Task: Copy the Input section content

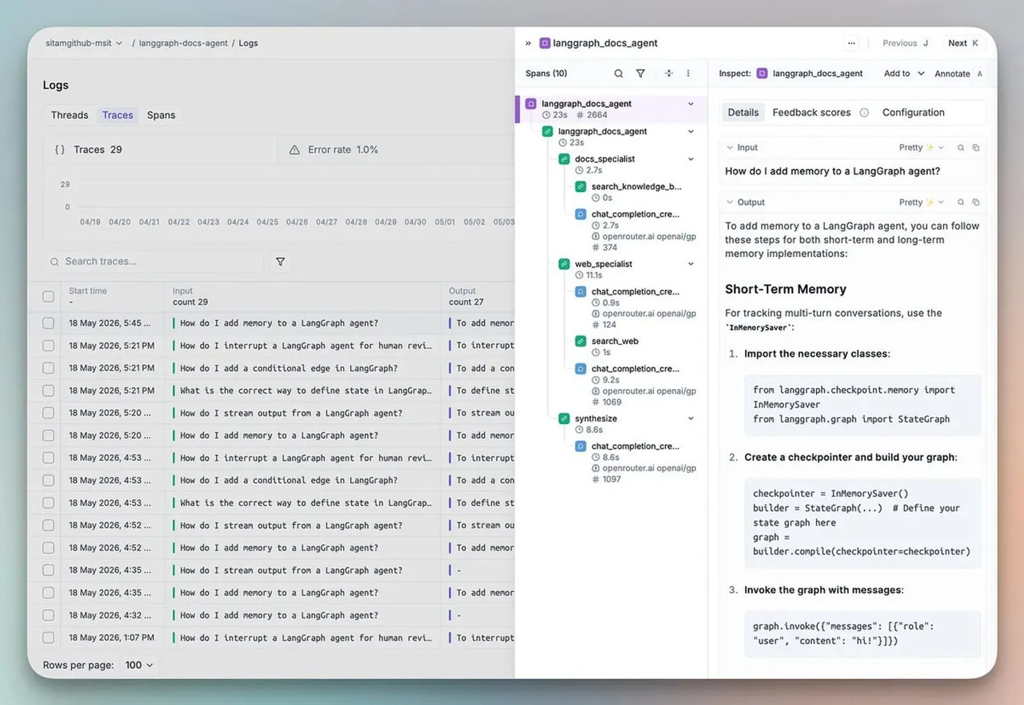Action: [976, 148]
